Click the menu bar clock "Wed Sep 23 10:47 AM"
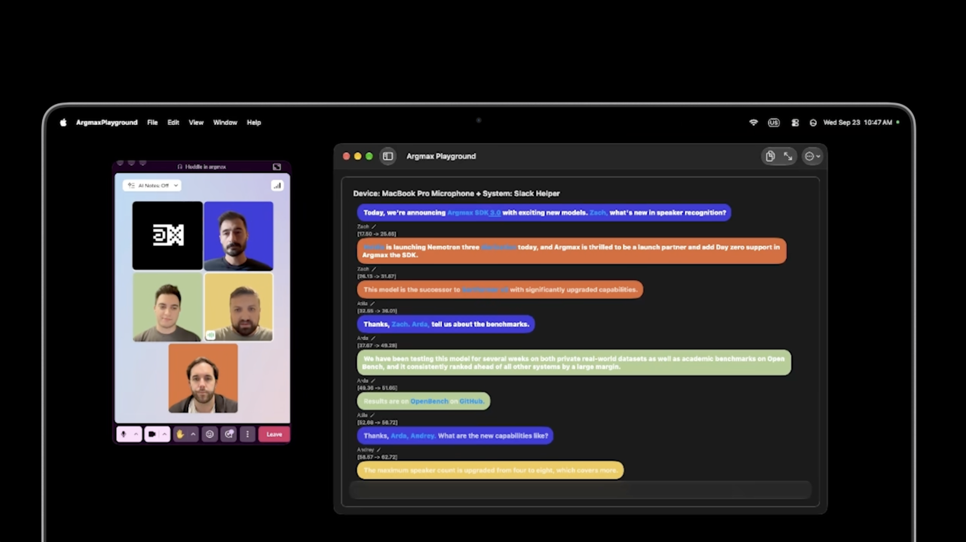Screen dimensions: 966x542 click(x=858, y=122)
